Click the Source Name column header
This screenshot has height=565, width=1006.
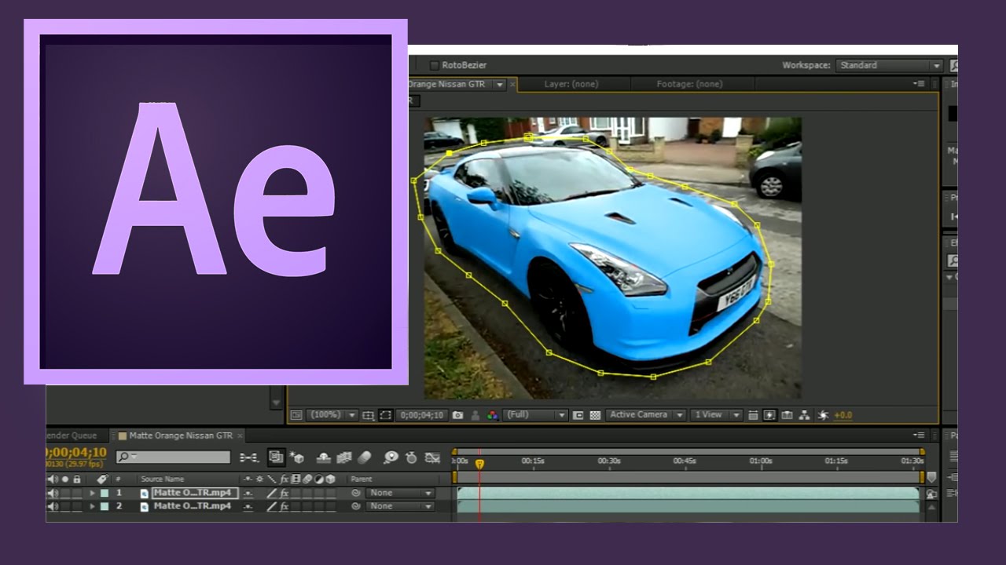coord(162,479)
